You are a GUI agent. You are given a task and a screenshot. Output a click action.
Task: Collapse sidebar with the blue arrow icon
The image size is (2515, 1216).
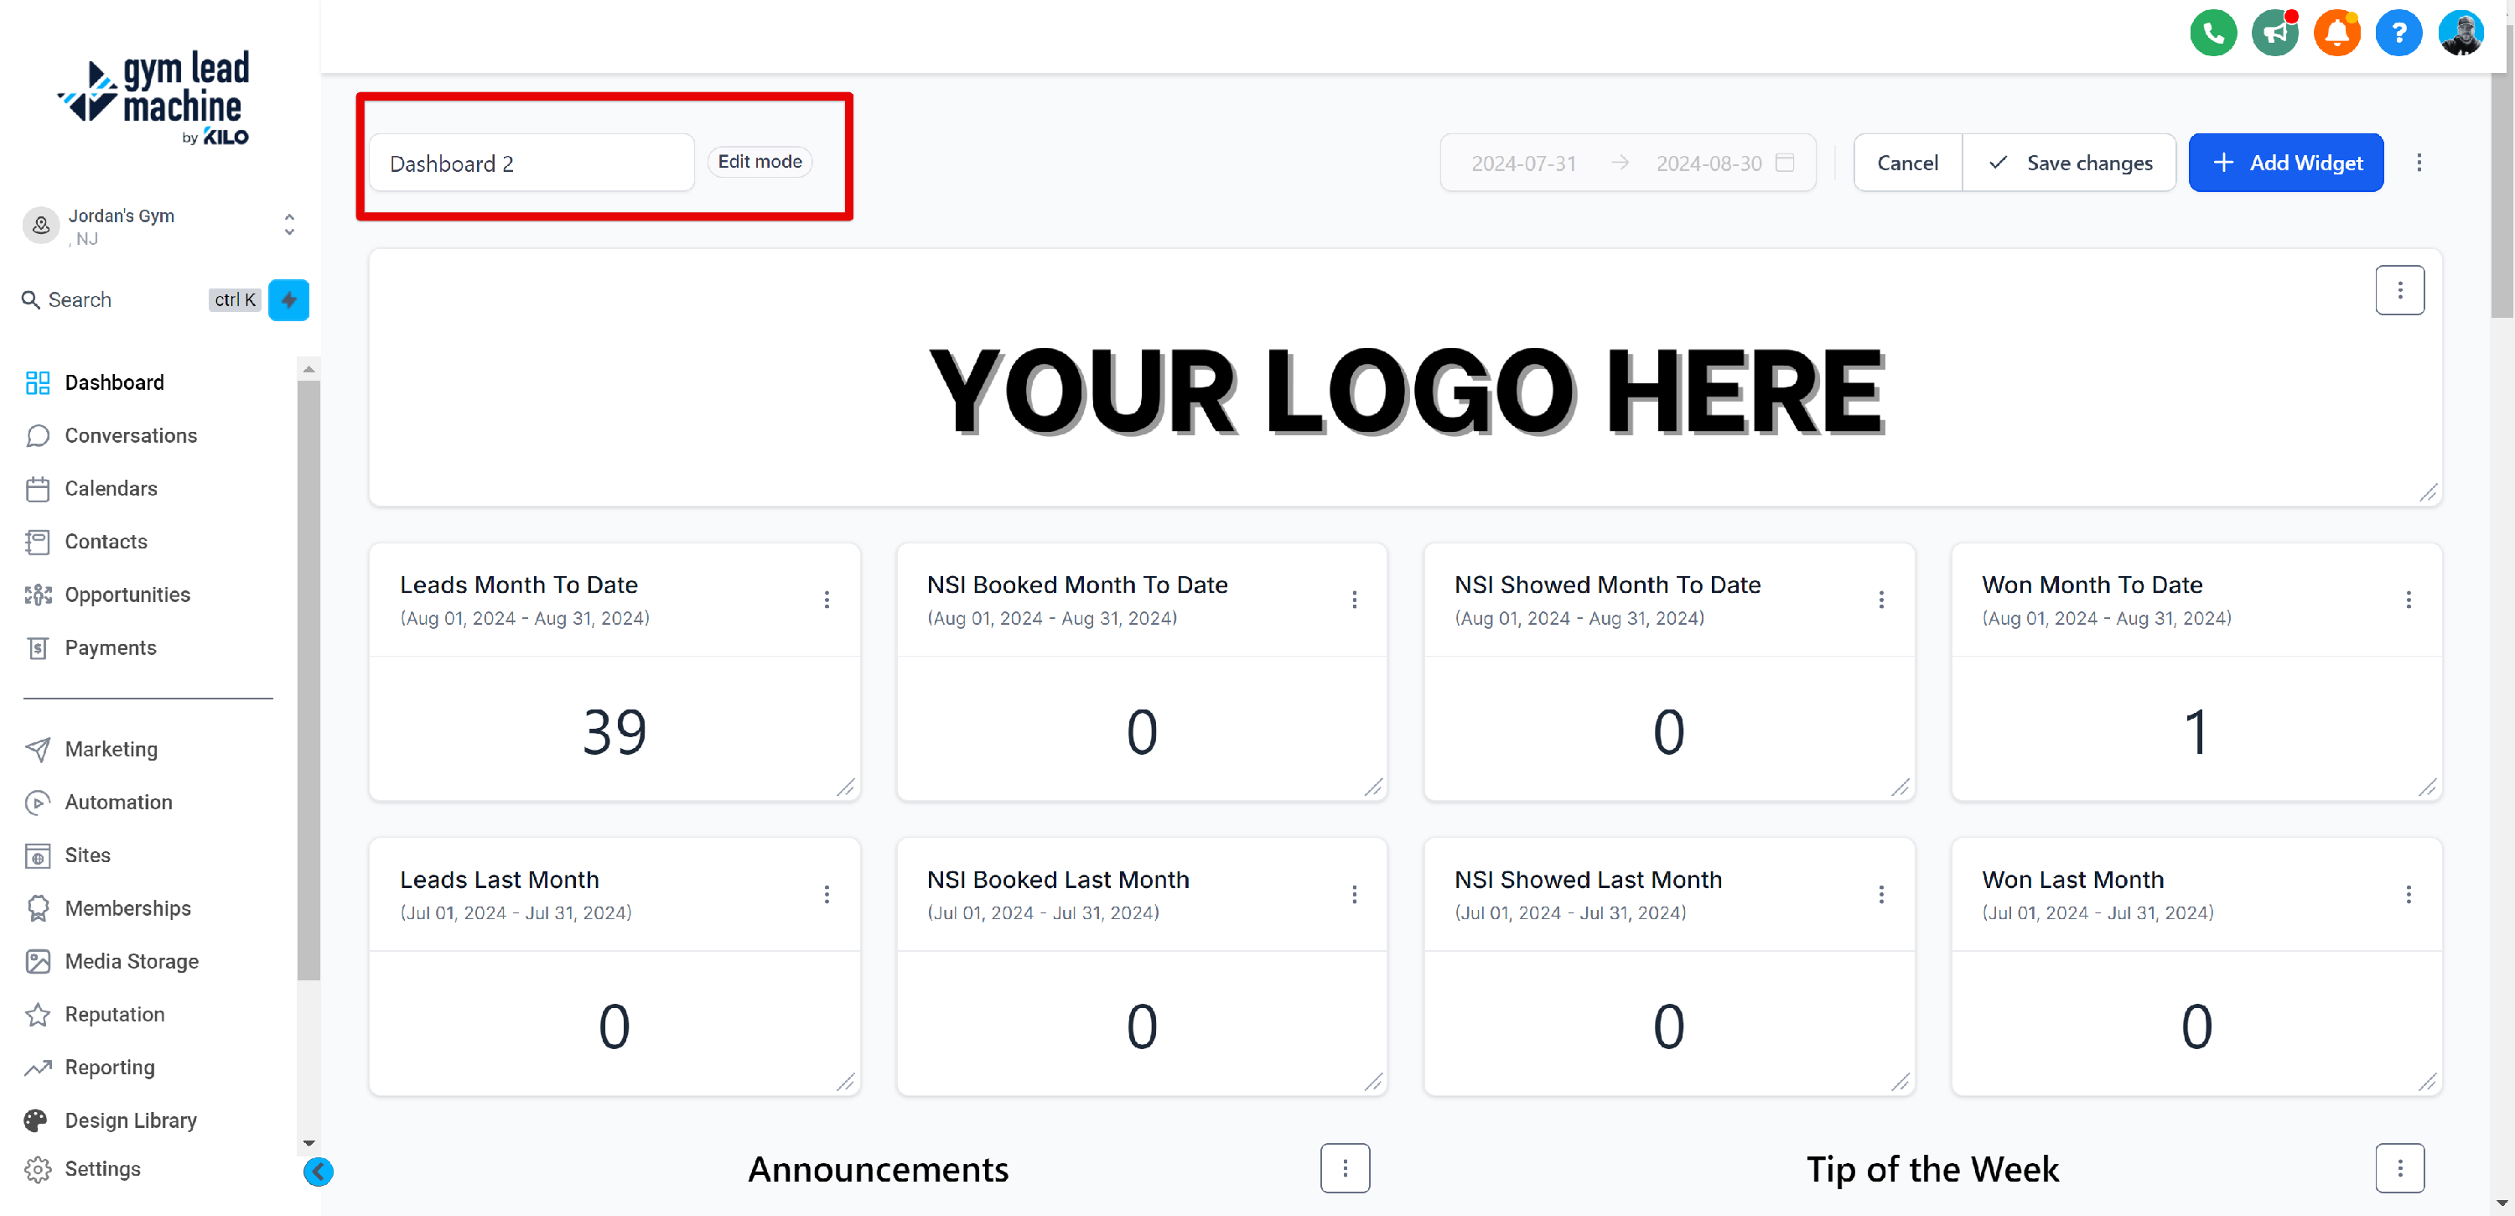pyautogui.click(x=319, y=1171)
